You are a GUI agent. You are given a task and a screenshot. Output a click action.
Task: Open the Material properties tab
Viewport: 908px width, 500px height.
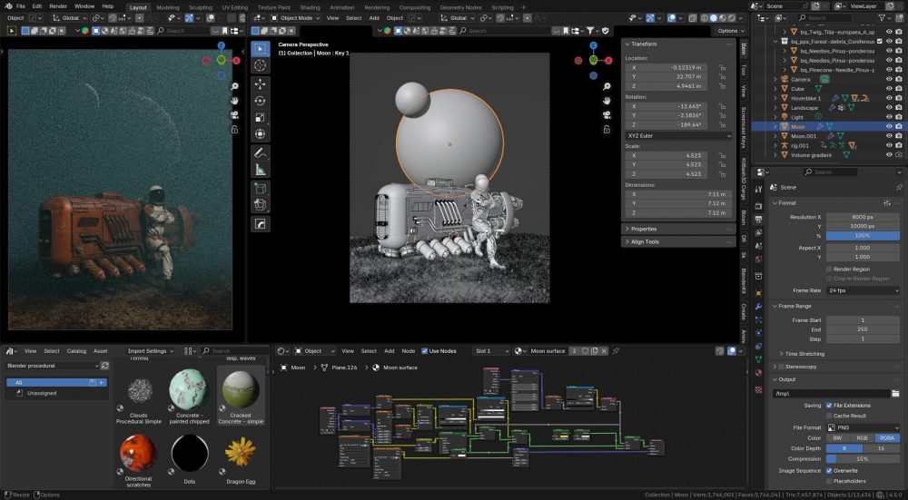coord(758,373)
